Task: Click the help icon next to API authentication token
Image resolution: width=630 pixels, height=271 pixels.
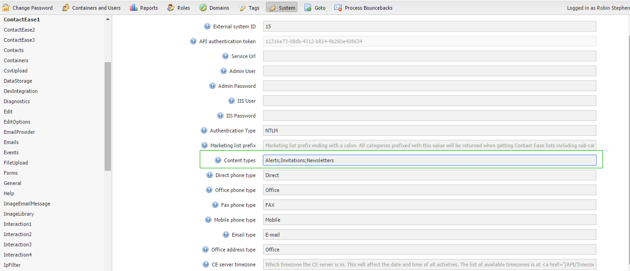Action: 193,41
